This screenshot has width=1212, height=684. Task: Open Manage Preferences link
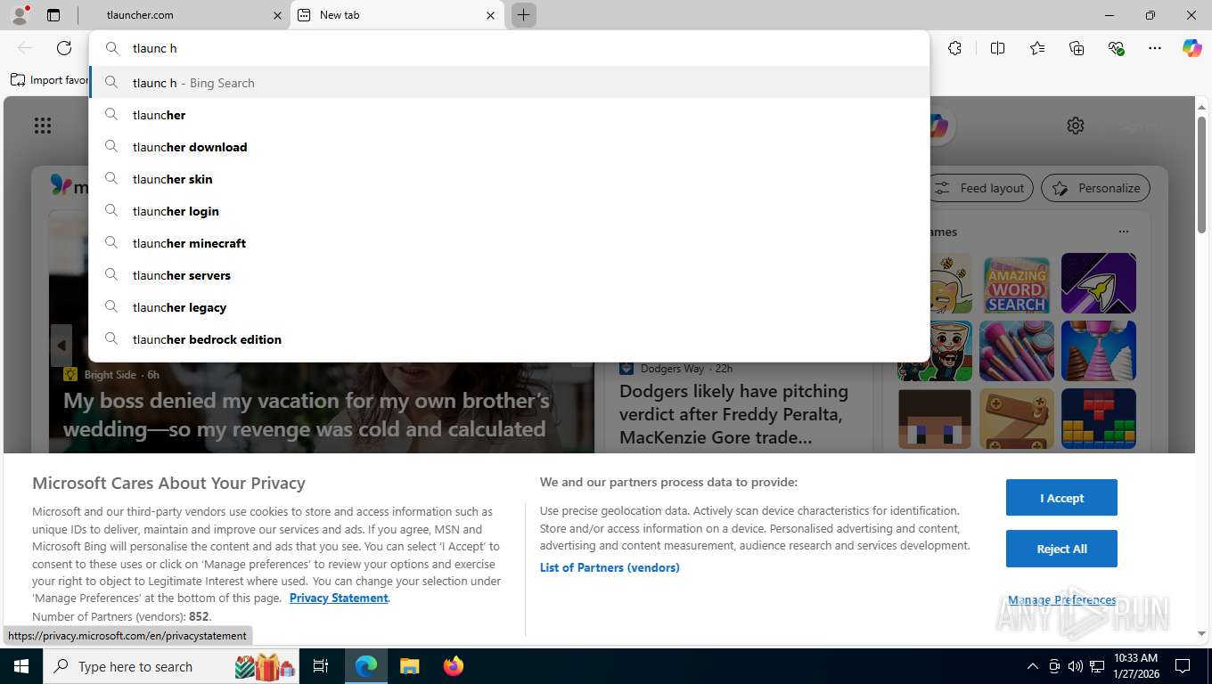pyautogui.click(x=1061, y=600)
